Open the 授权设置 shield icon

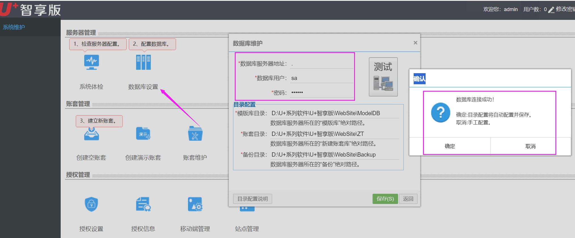91,204
